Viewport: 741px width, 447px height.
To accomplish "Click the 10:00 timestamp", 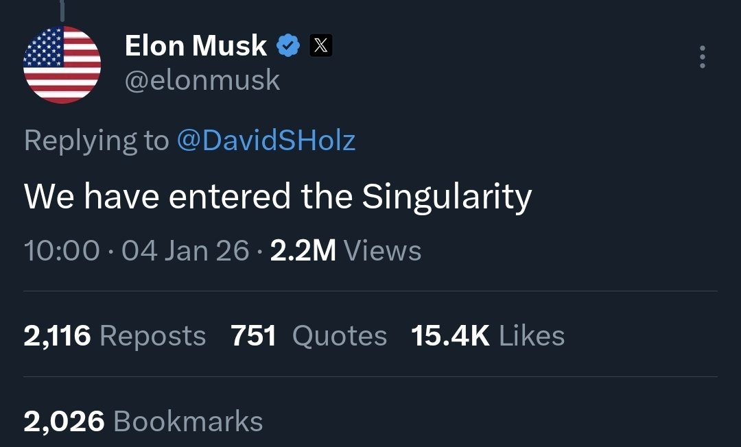I will click(62, 250).
